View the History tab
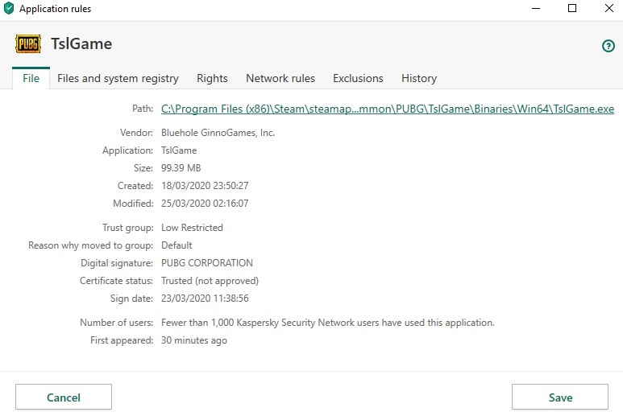The width and height of the screenshot is (623, 416). coord(419,78)
